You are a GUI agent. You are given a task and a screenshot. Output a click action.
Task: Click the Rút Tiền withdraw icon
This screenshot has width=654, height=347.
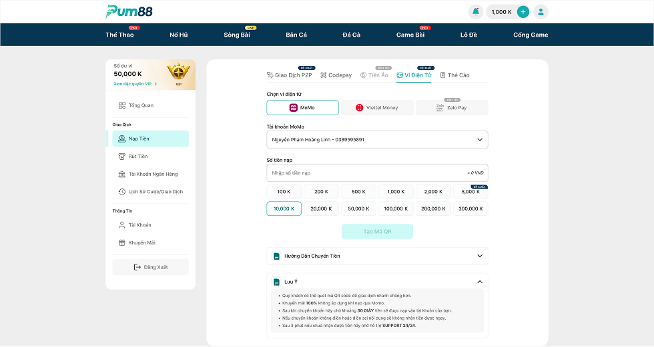click(121, 157)
